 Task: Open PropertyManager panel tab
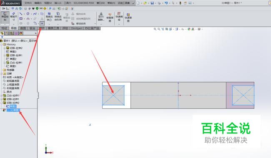(x=7, y=33)
